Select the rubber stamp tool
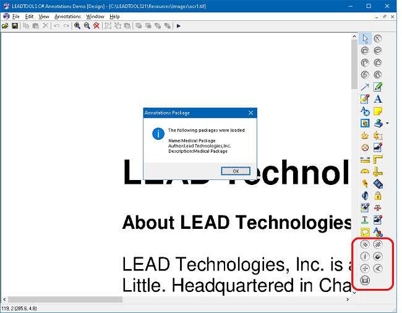Image resolution: width=402 pixels, height=313 pixels. (x=378, y=123)
